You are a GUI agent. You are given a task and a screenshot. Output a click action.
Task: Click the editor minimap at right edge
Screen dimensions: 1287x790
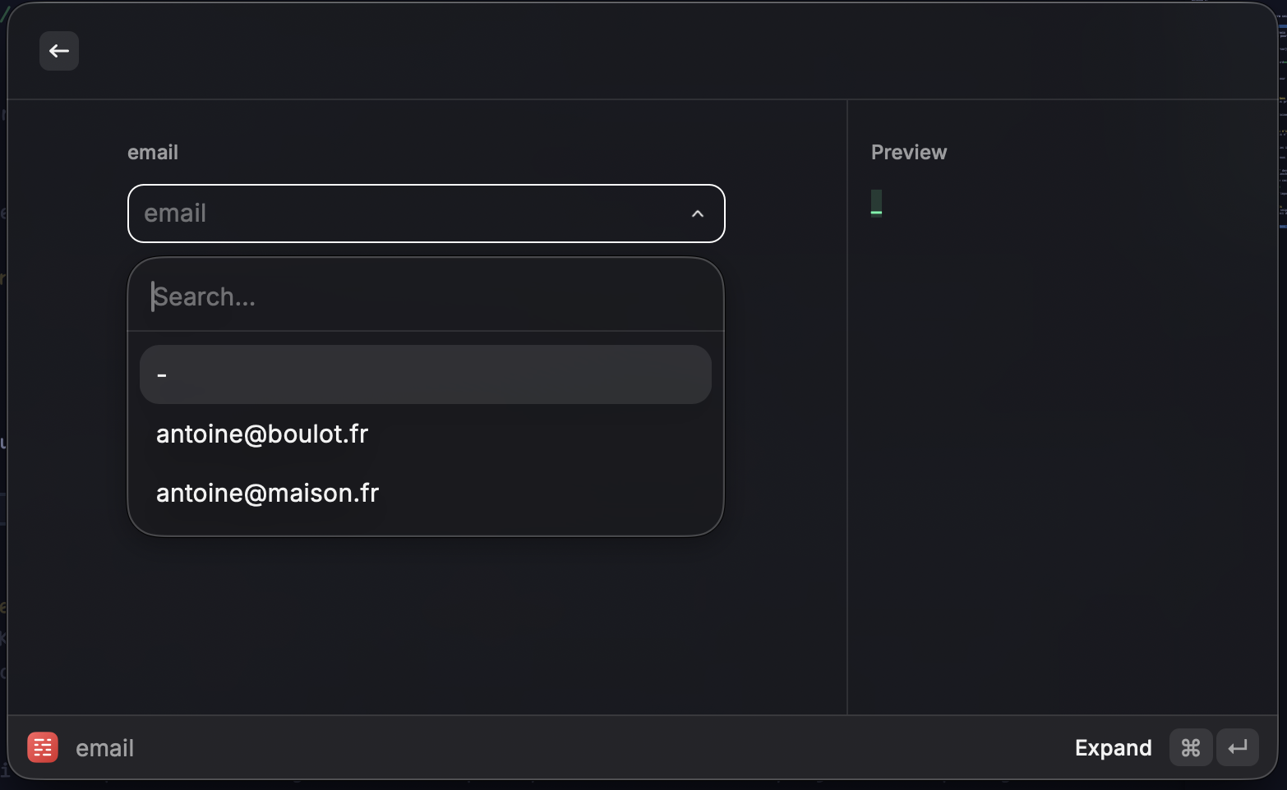point(1282,123)
